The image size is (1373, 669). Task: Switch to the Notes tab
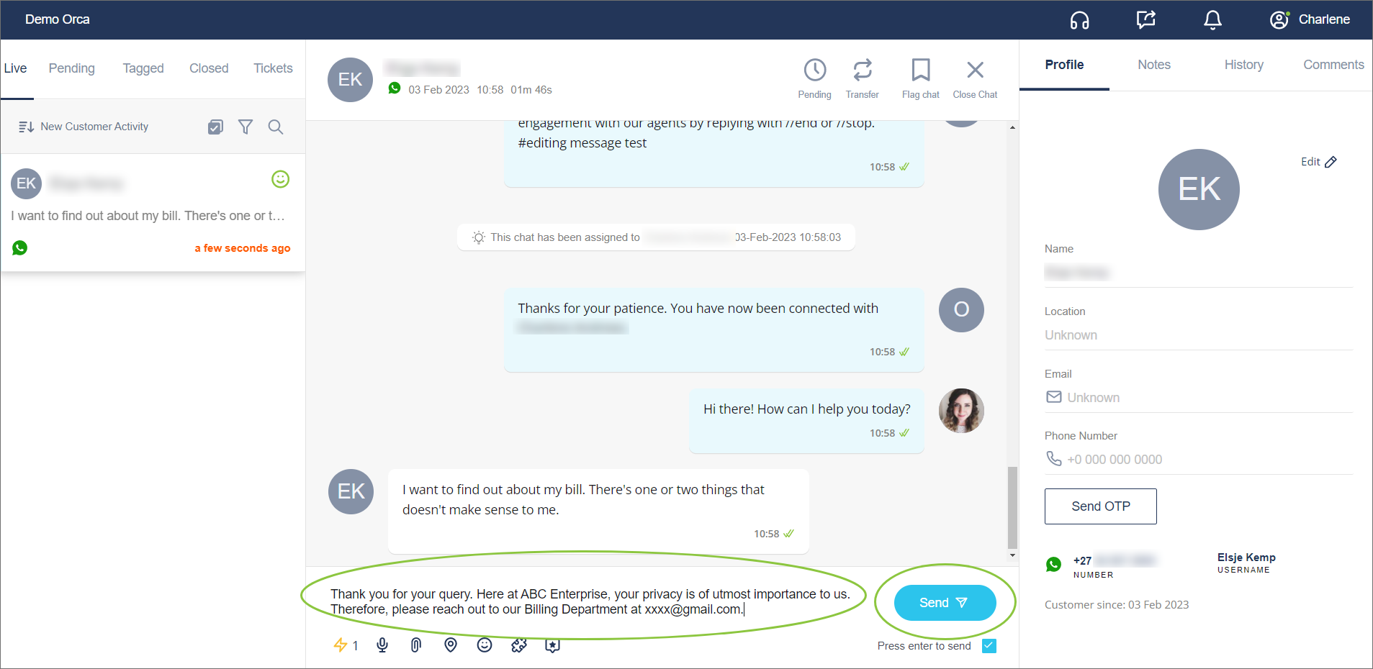click(1153, 65)
